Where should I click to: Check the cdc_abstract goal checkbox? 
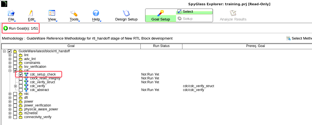(x=21, y=90)
